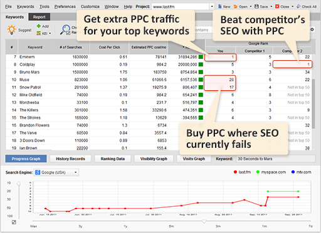Set the graph range to 1m

pyautogui.click(x=265, y=226)
